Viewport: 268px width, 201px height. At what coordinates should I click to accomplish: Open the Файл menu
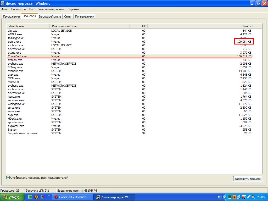coord(5,9)
